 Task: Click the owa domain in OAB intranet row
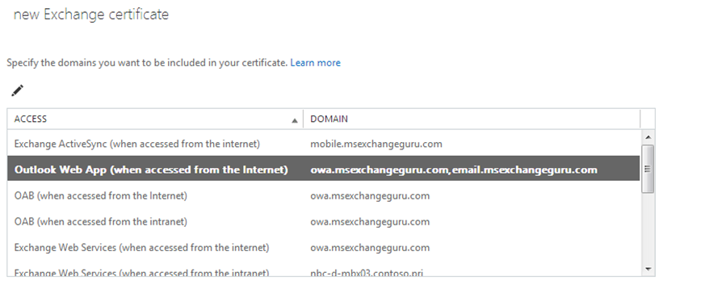tap(370, 221)
